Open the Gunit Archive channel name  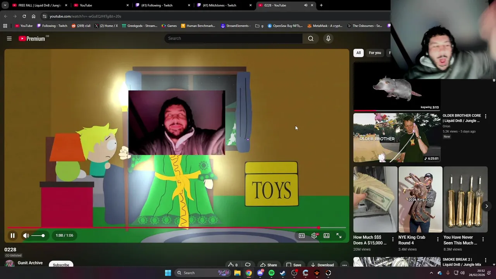click(30, 263)
